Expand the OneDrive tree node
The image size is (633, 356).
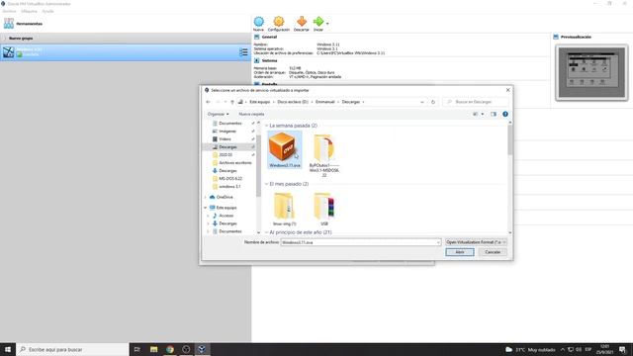click(206, 197)
